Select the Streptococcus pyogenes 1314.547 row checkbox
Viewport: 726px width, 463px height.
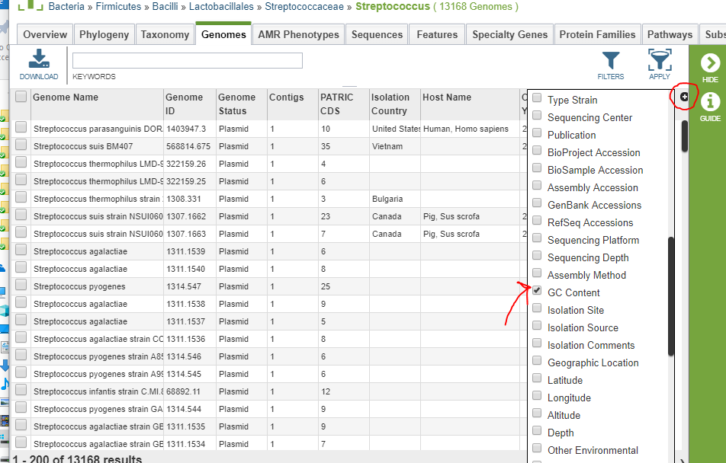click(21, 285)
